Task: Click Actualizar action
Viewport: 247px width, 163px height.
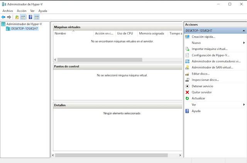Action: 198,98
